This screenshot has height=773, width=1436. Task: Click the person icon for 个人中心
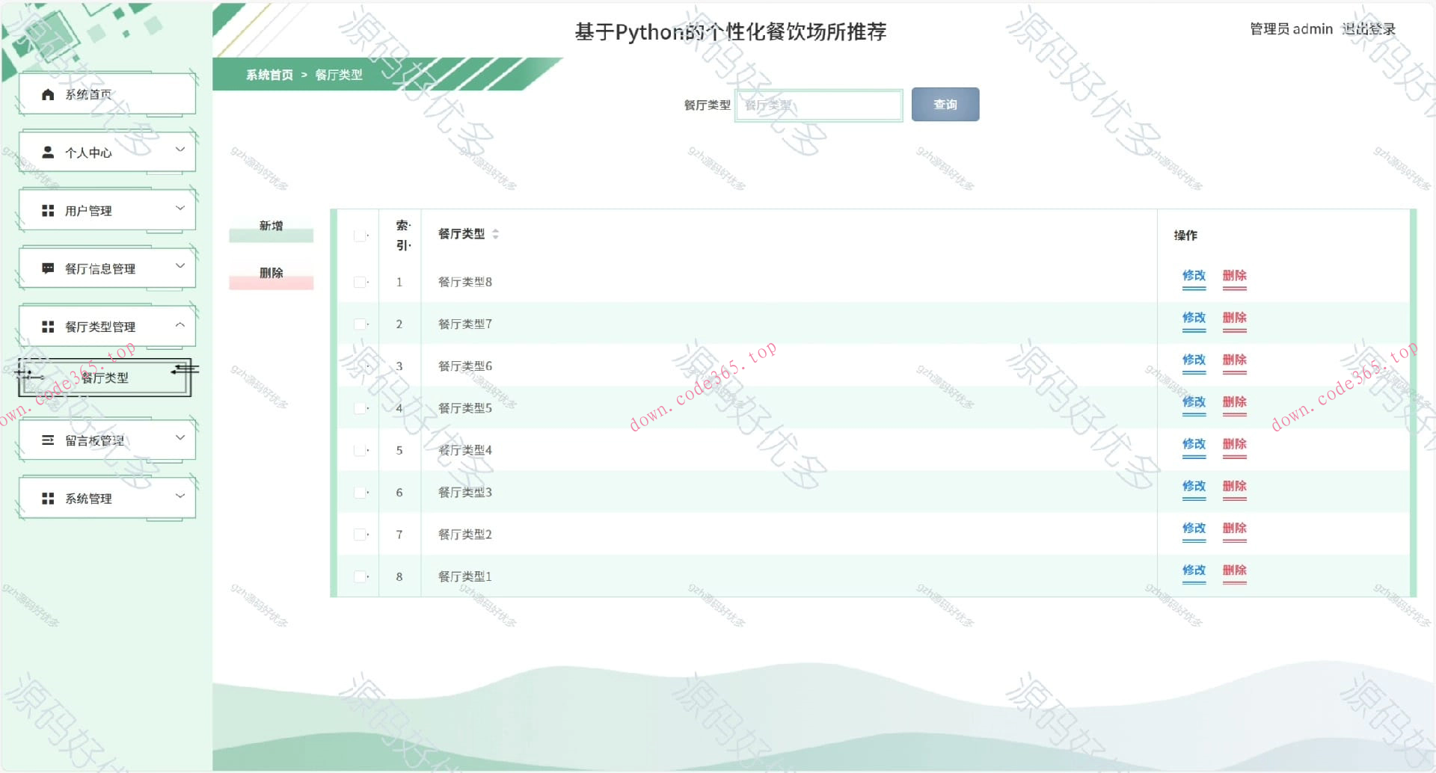[48, 153]
